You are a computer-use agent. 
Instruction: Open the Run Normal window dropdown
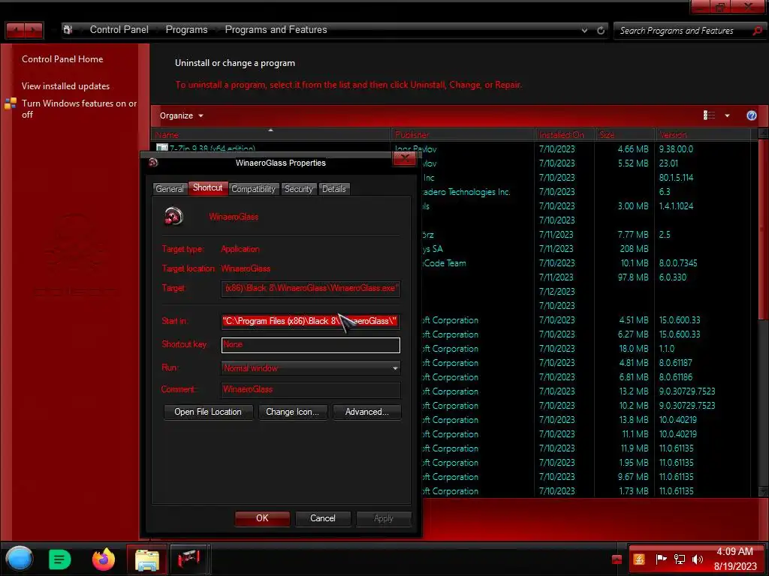click(310, 368)
